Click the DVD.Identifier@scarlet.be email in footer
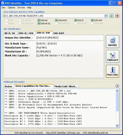 click(95, 133)
